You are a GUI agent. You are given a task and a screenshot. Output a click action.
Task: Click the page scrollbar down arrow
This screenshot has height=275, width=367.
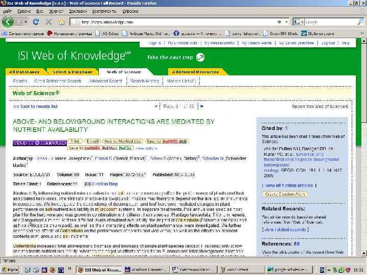pyautogui.click(x=364, y=253)
